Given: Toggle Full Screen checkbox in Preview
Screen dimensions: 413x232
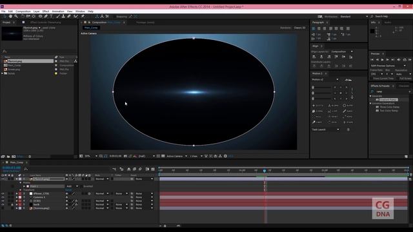Looking at the screenshot, I should [398, 79].
